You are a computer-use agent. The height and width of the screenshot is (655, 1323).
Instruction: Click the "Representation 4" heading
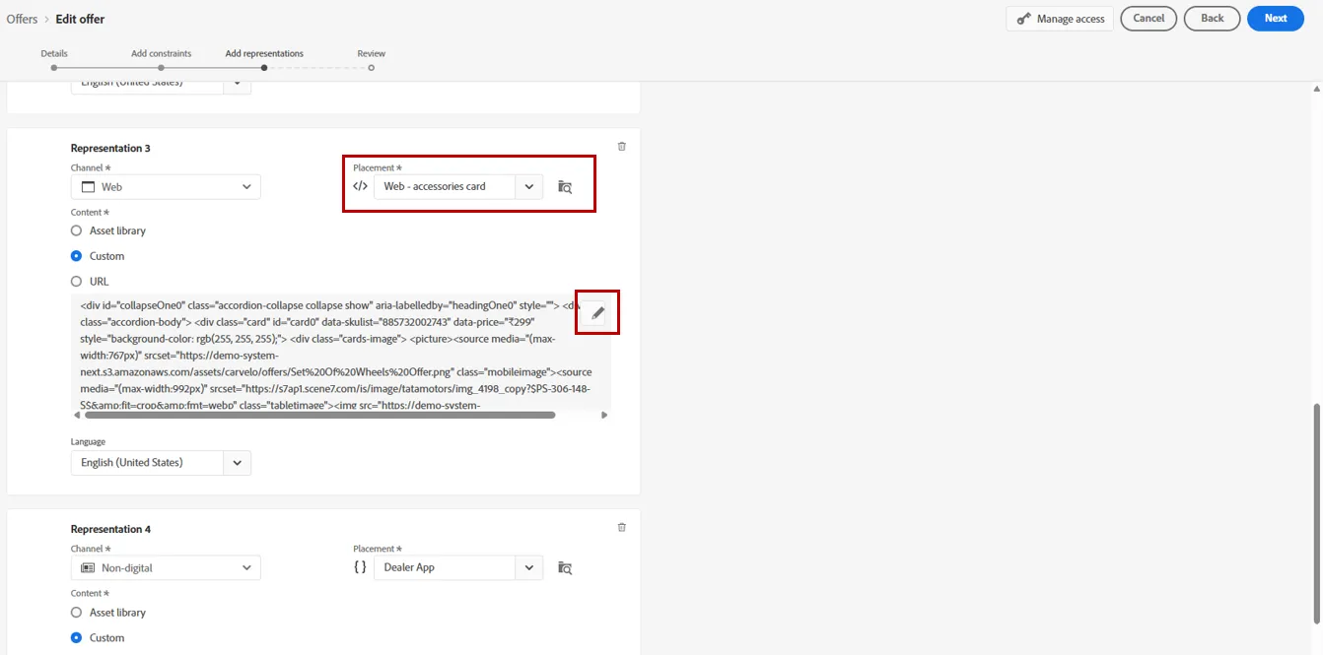pos(110,529)
